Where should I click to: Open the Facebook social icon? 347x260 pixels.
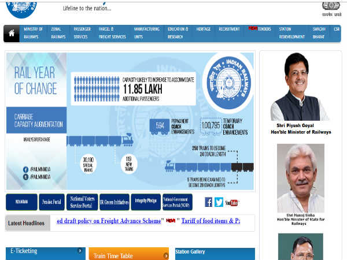208,202
